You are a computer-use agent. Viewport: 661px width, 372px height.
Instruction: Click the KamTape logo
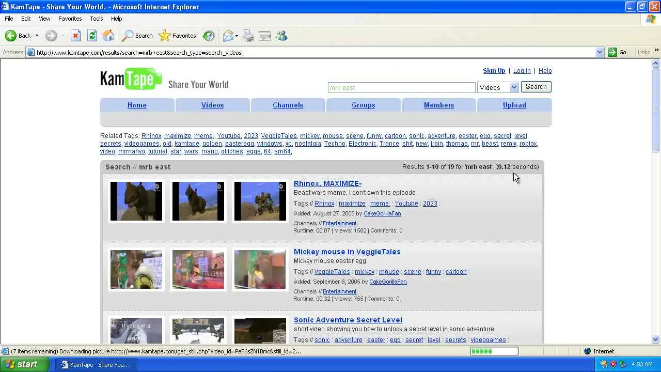(131, 79)
